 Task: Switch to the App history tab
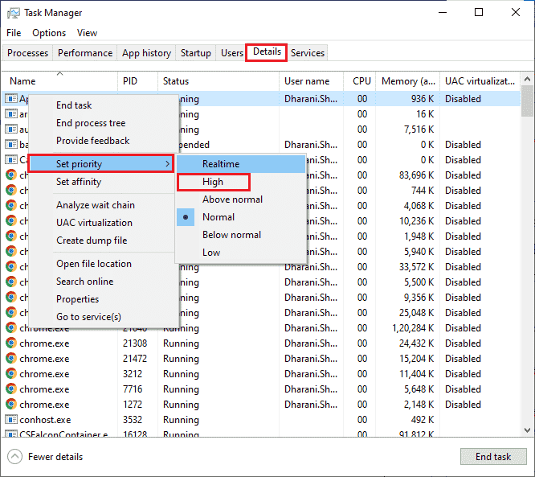146,53
